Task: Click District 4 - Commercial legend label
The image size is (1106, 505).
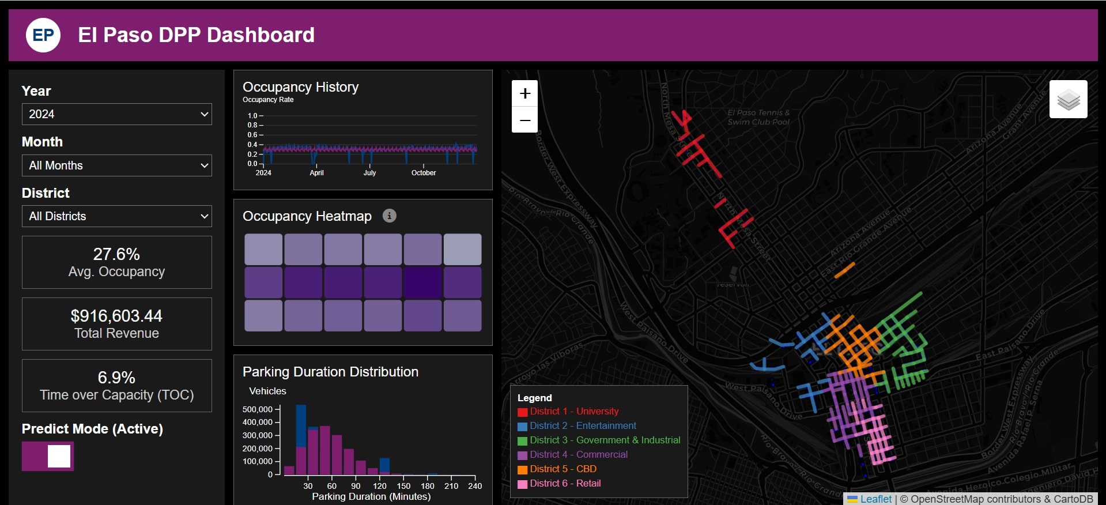Action: [579, 454]
